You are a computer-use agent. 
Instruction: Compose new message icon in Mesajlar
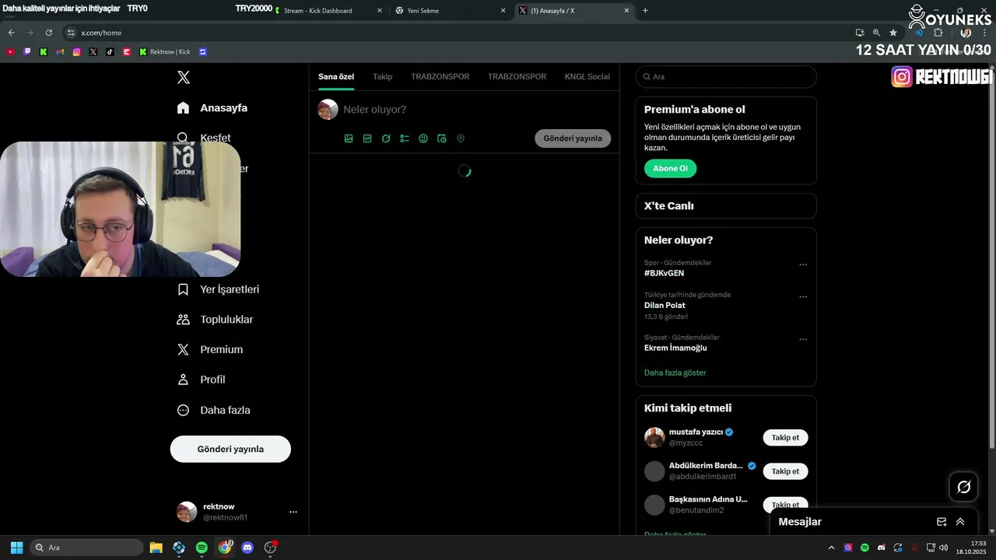click(942, 522)
